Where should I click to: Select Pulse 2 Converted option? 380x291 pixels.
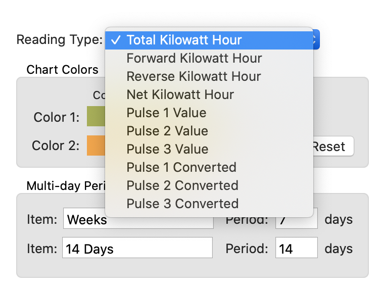click(x=182, y=185)
